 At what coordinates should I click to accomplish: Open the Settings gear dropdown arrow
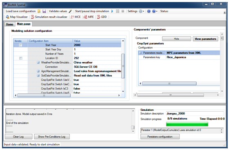point(143,11)
